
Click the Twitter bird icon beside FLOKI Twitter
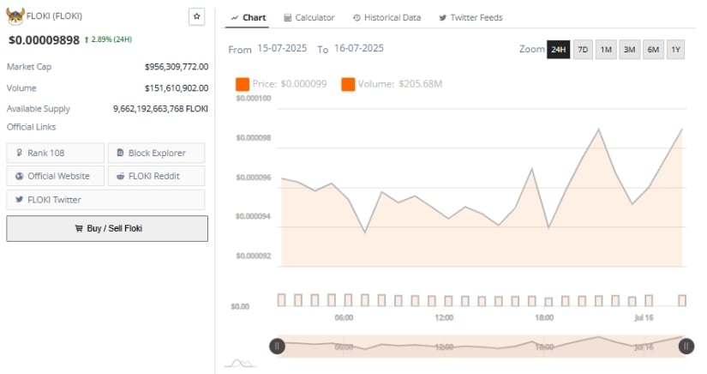tap(19, 199)
